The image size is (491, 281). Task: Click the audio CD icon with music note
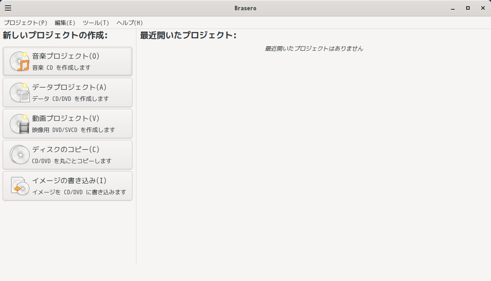(20, 61)
